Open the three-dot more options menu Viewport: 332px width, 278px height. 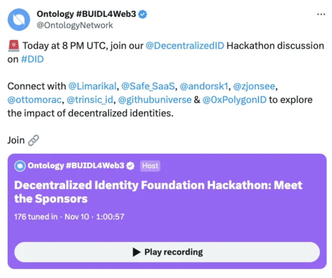coord(321,14)
